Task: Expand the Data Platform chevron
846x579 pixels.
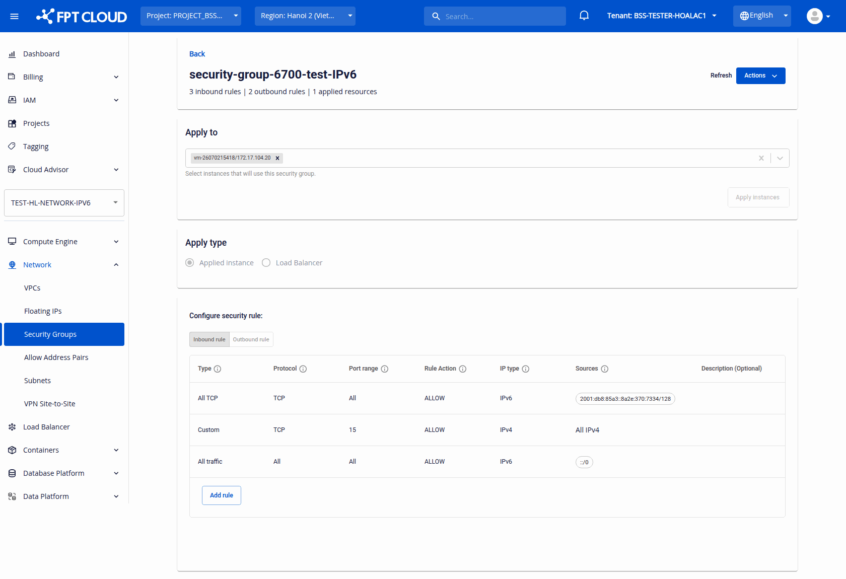Action: (x=116, y=496)
